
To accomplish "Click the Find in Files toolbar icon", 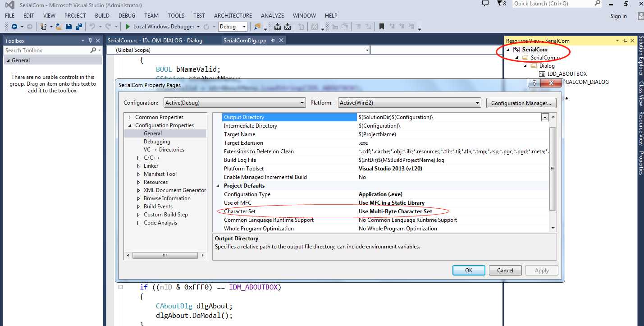I will pyautogui.click(x=258, y=27).
